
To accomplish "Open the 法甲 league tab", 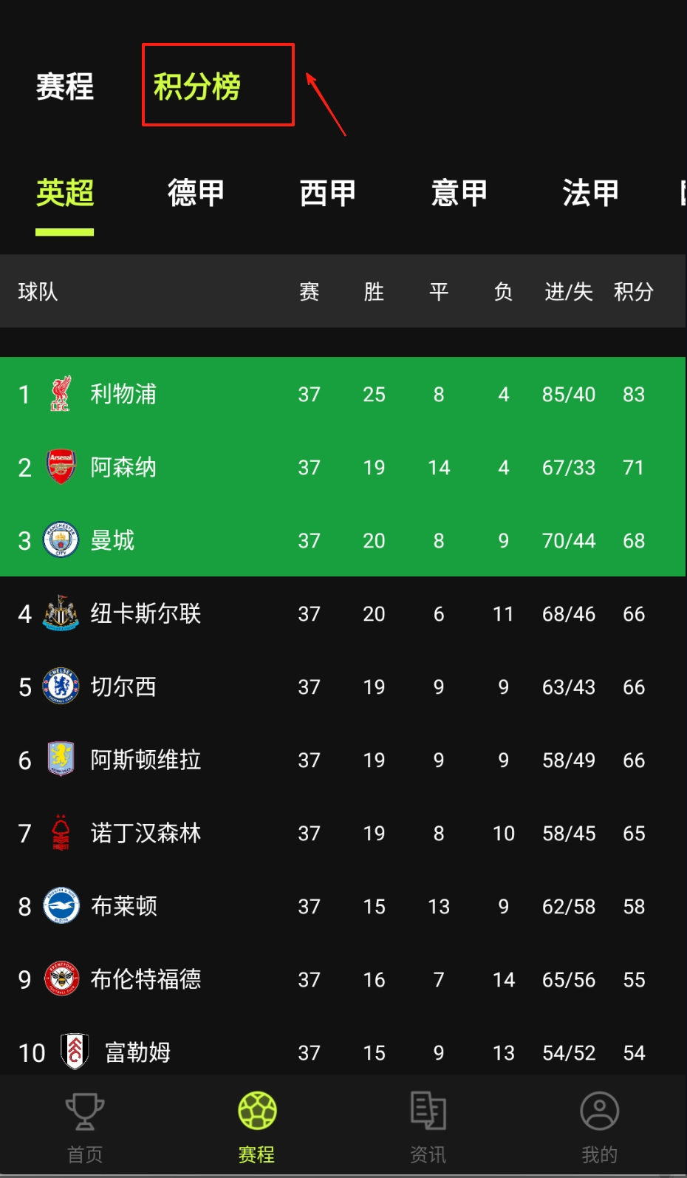I will tap(590, 193).
